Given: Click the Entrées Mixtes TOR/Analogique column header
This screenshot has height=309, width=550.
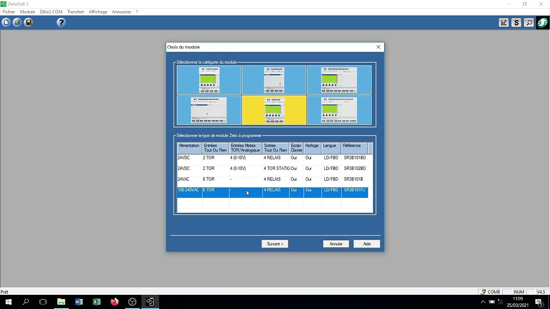Looking at the screenshot, I should click(246, 148).
